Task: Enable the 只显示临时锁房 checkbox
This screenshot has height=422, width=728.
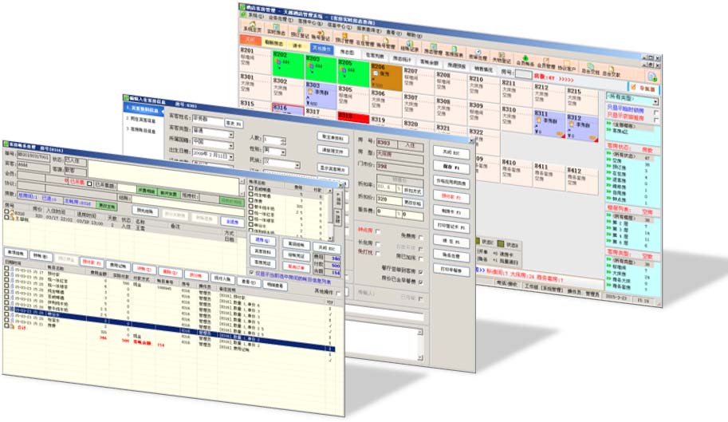Action: pos(656,112)
